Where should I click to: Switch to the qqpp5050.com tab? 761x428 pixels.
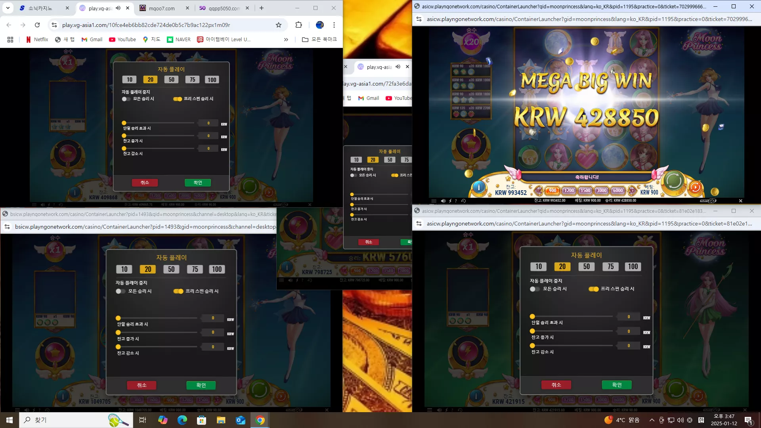pyautogui.click(x=224, y=8)
